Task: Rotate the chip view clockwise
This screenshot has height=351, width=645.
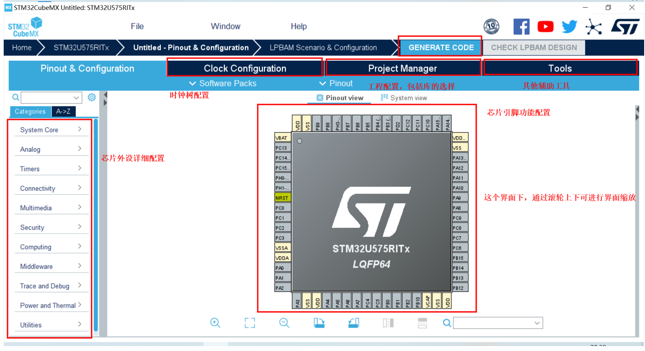Action: click(x=319, y=323)
